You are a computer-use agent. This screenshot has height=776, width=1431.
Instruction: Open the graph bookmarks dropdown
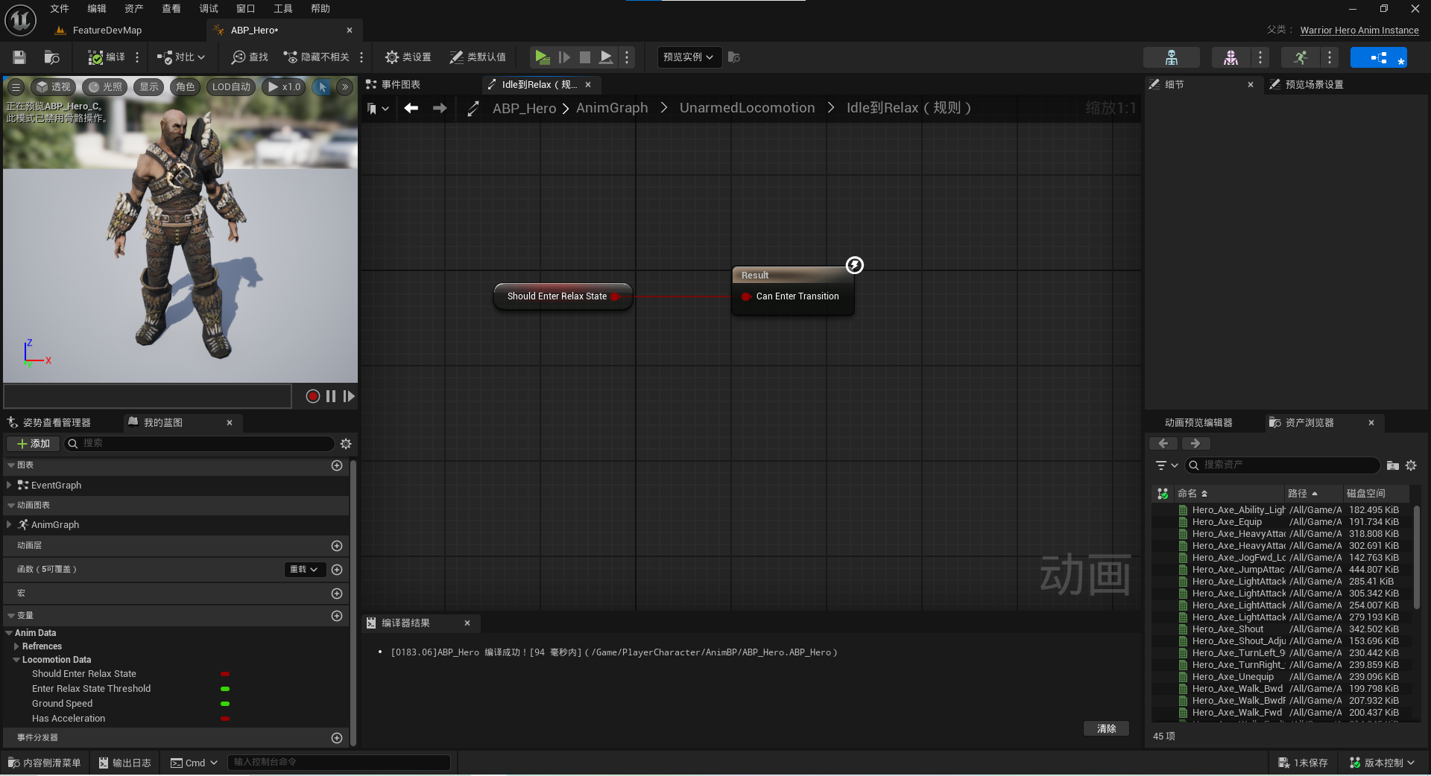pos(378,109)
